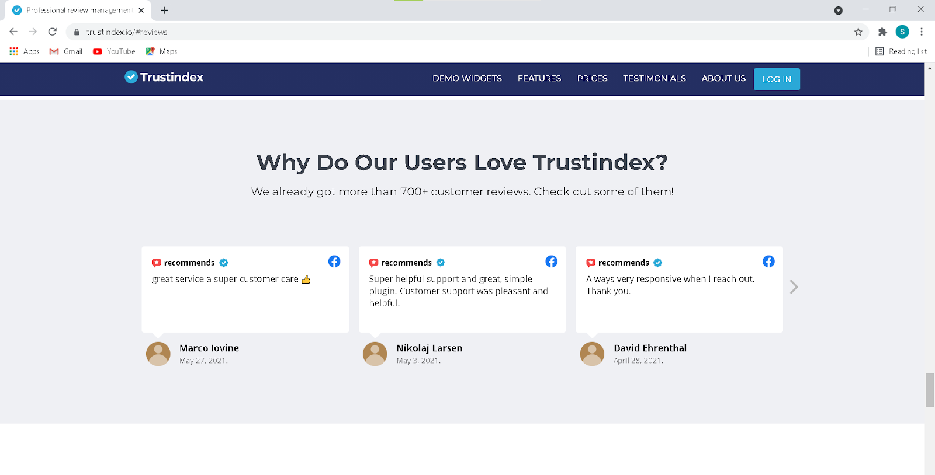Close the Professional review management tab
935x475 pixels.
tap(141, 11)
